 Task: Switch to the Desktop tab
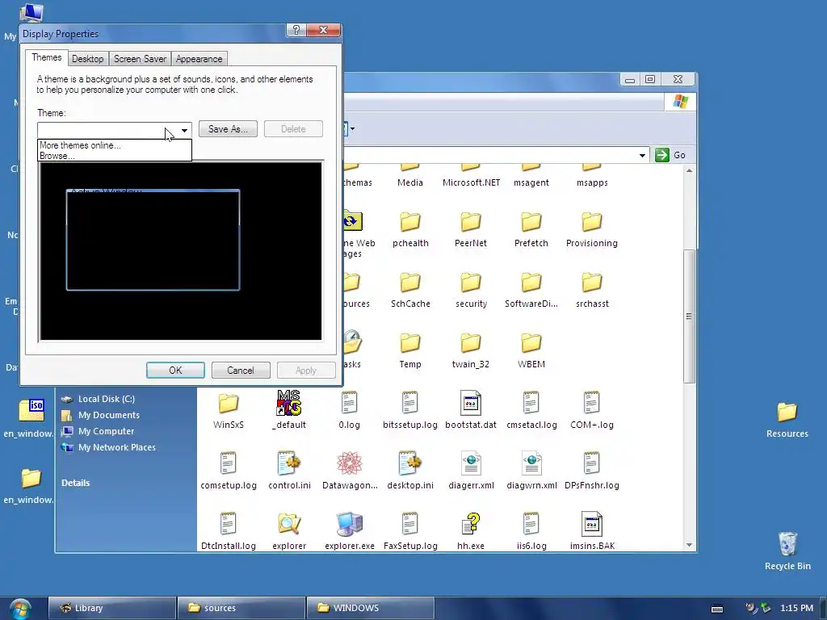tap(87, 58)
